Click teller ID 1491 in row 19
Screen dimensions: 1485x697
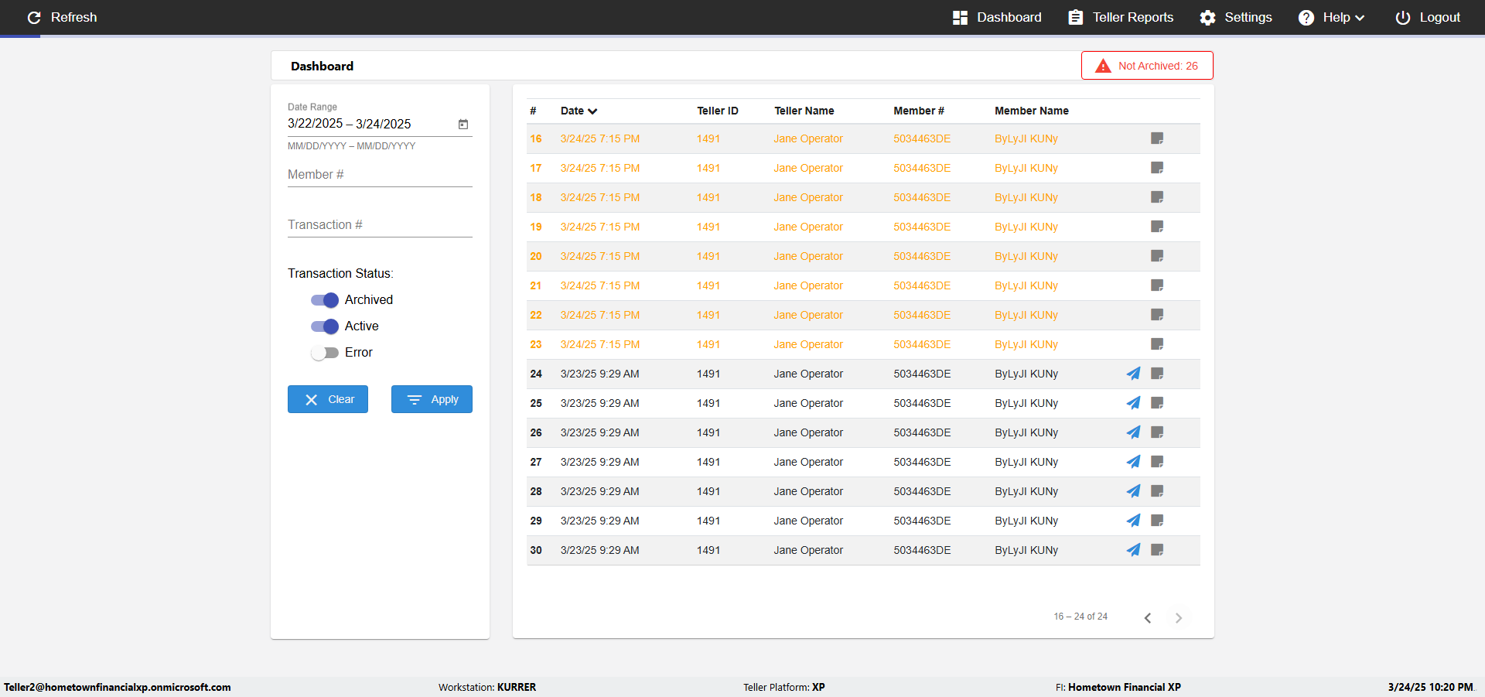708,227
